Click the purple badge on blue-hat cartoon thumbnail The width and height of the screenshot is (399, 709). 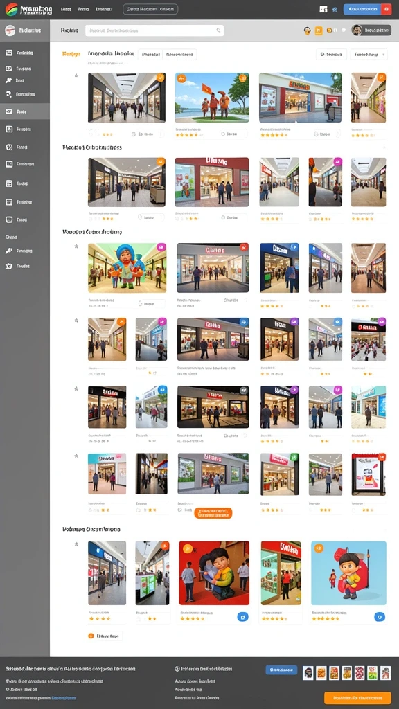coord(161,247)
